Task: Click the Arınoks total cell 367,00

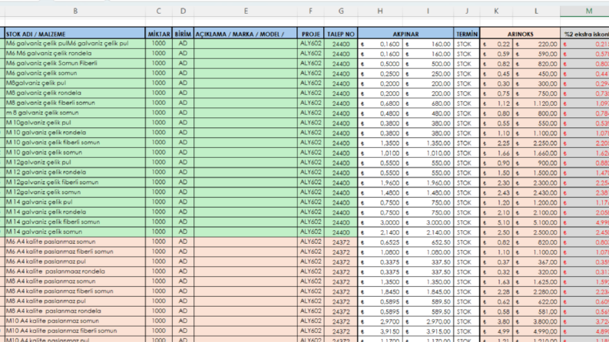Action: pyautogui.click(x=536, y=261)
